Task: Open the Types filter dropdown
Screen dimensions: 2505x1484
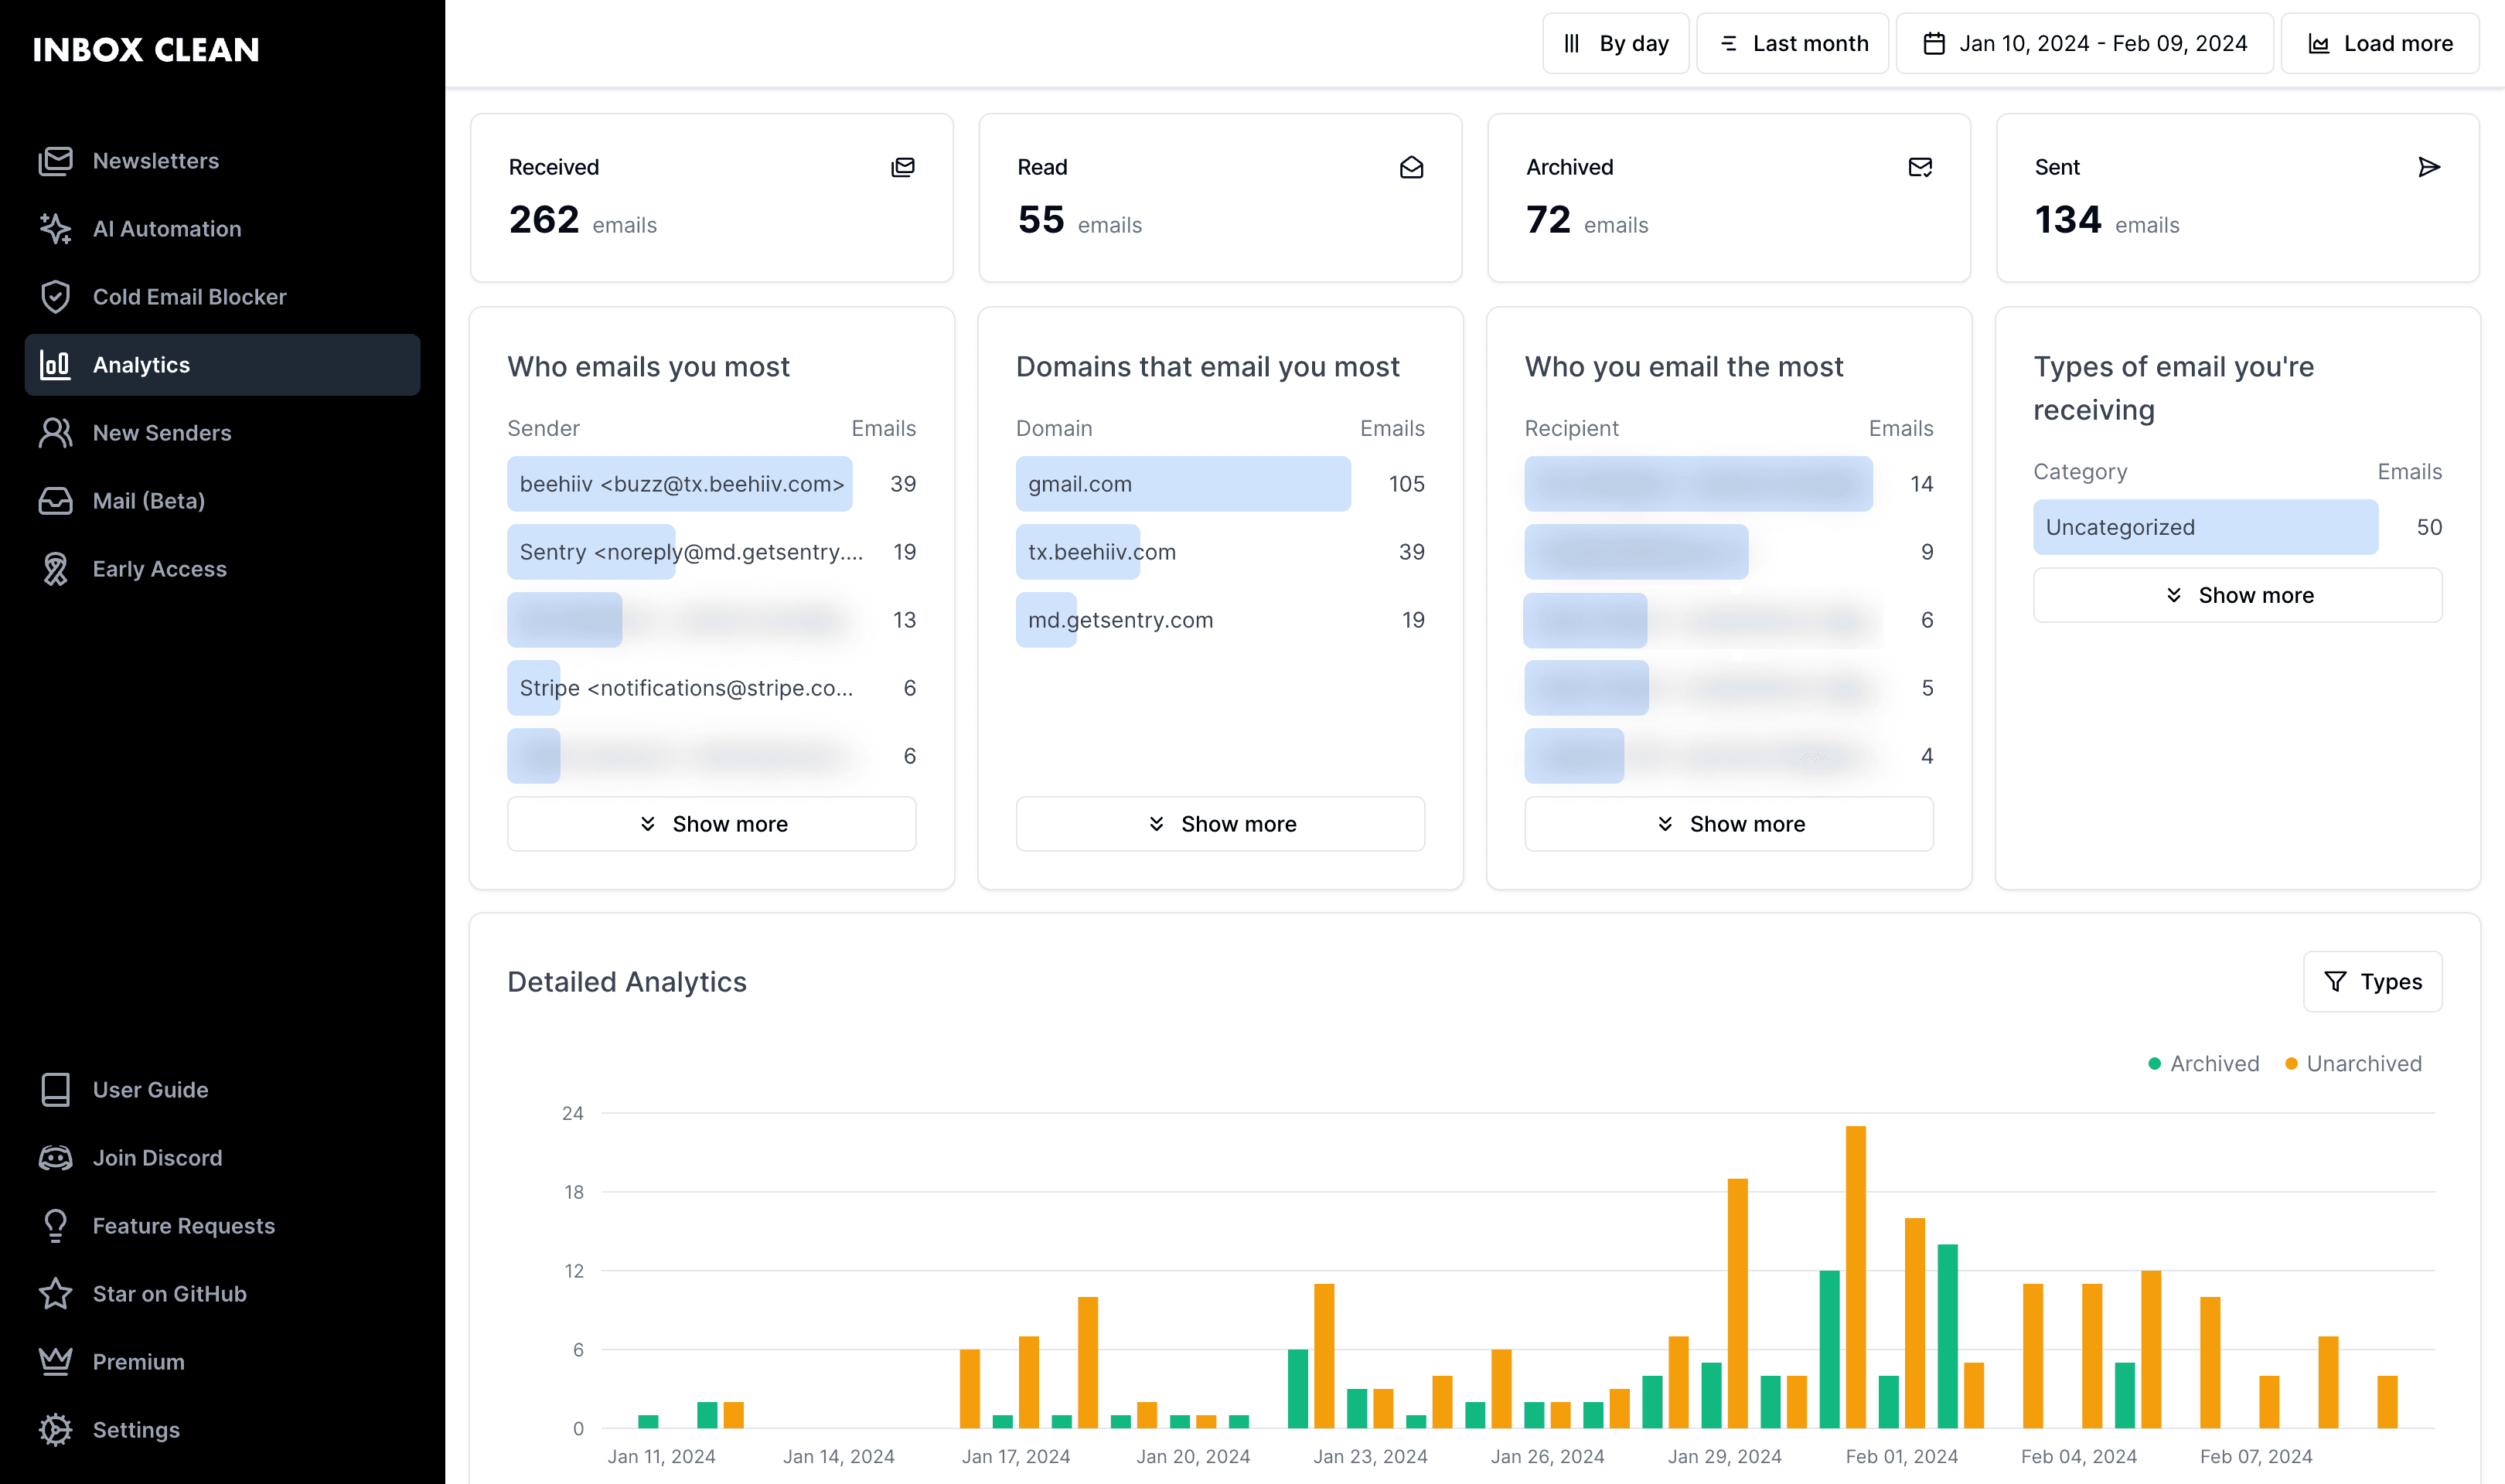Action: tap(2372, 982)
